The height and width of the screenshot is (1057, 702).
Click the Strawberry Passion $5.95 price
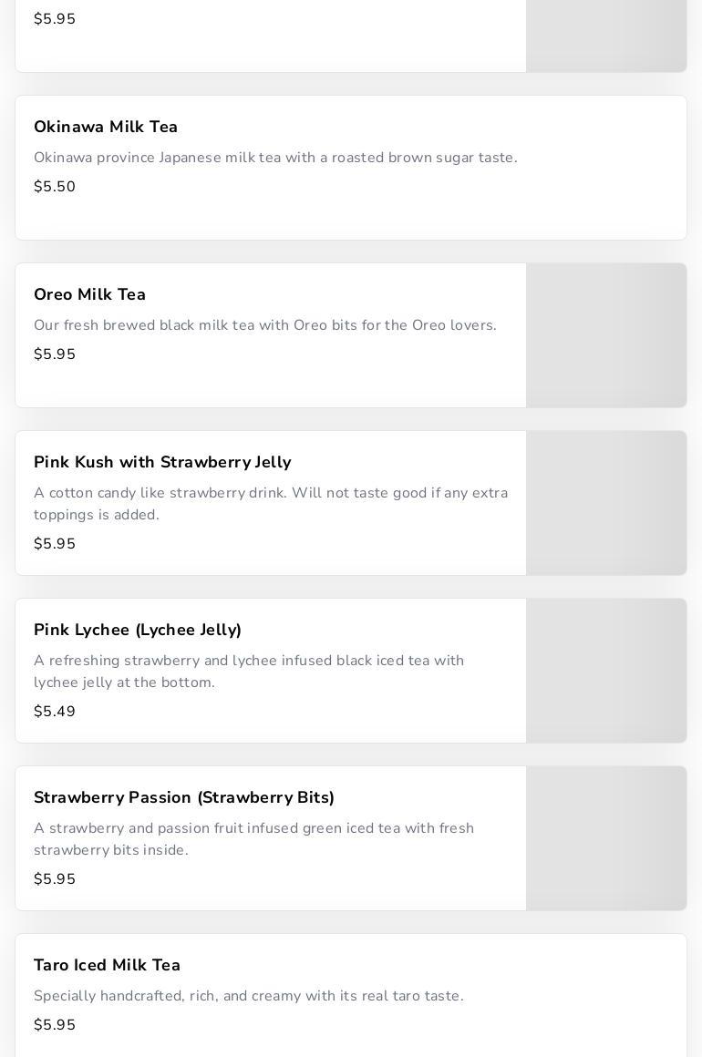pyautogui.click(x=55, y=879)
